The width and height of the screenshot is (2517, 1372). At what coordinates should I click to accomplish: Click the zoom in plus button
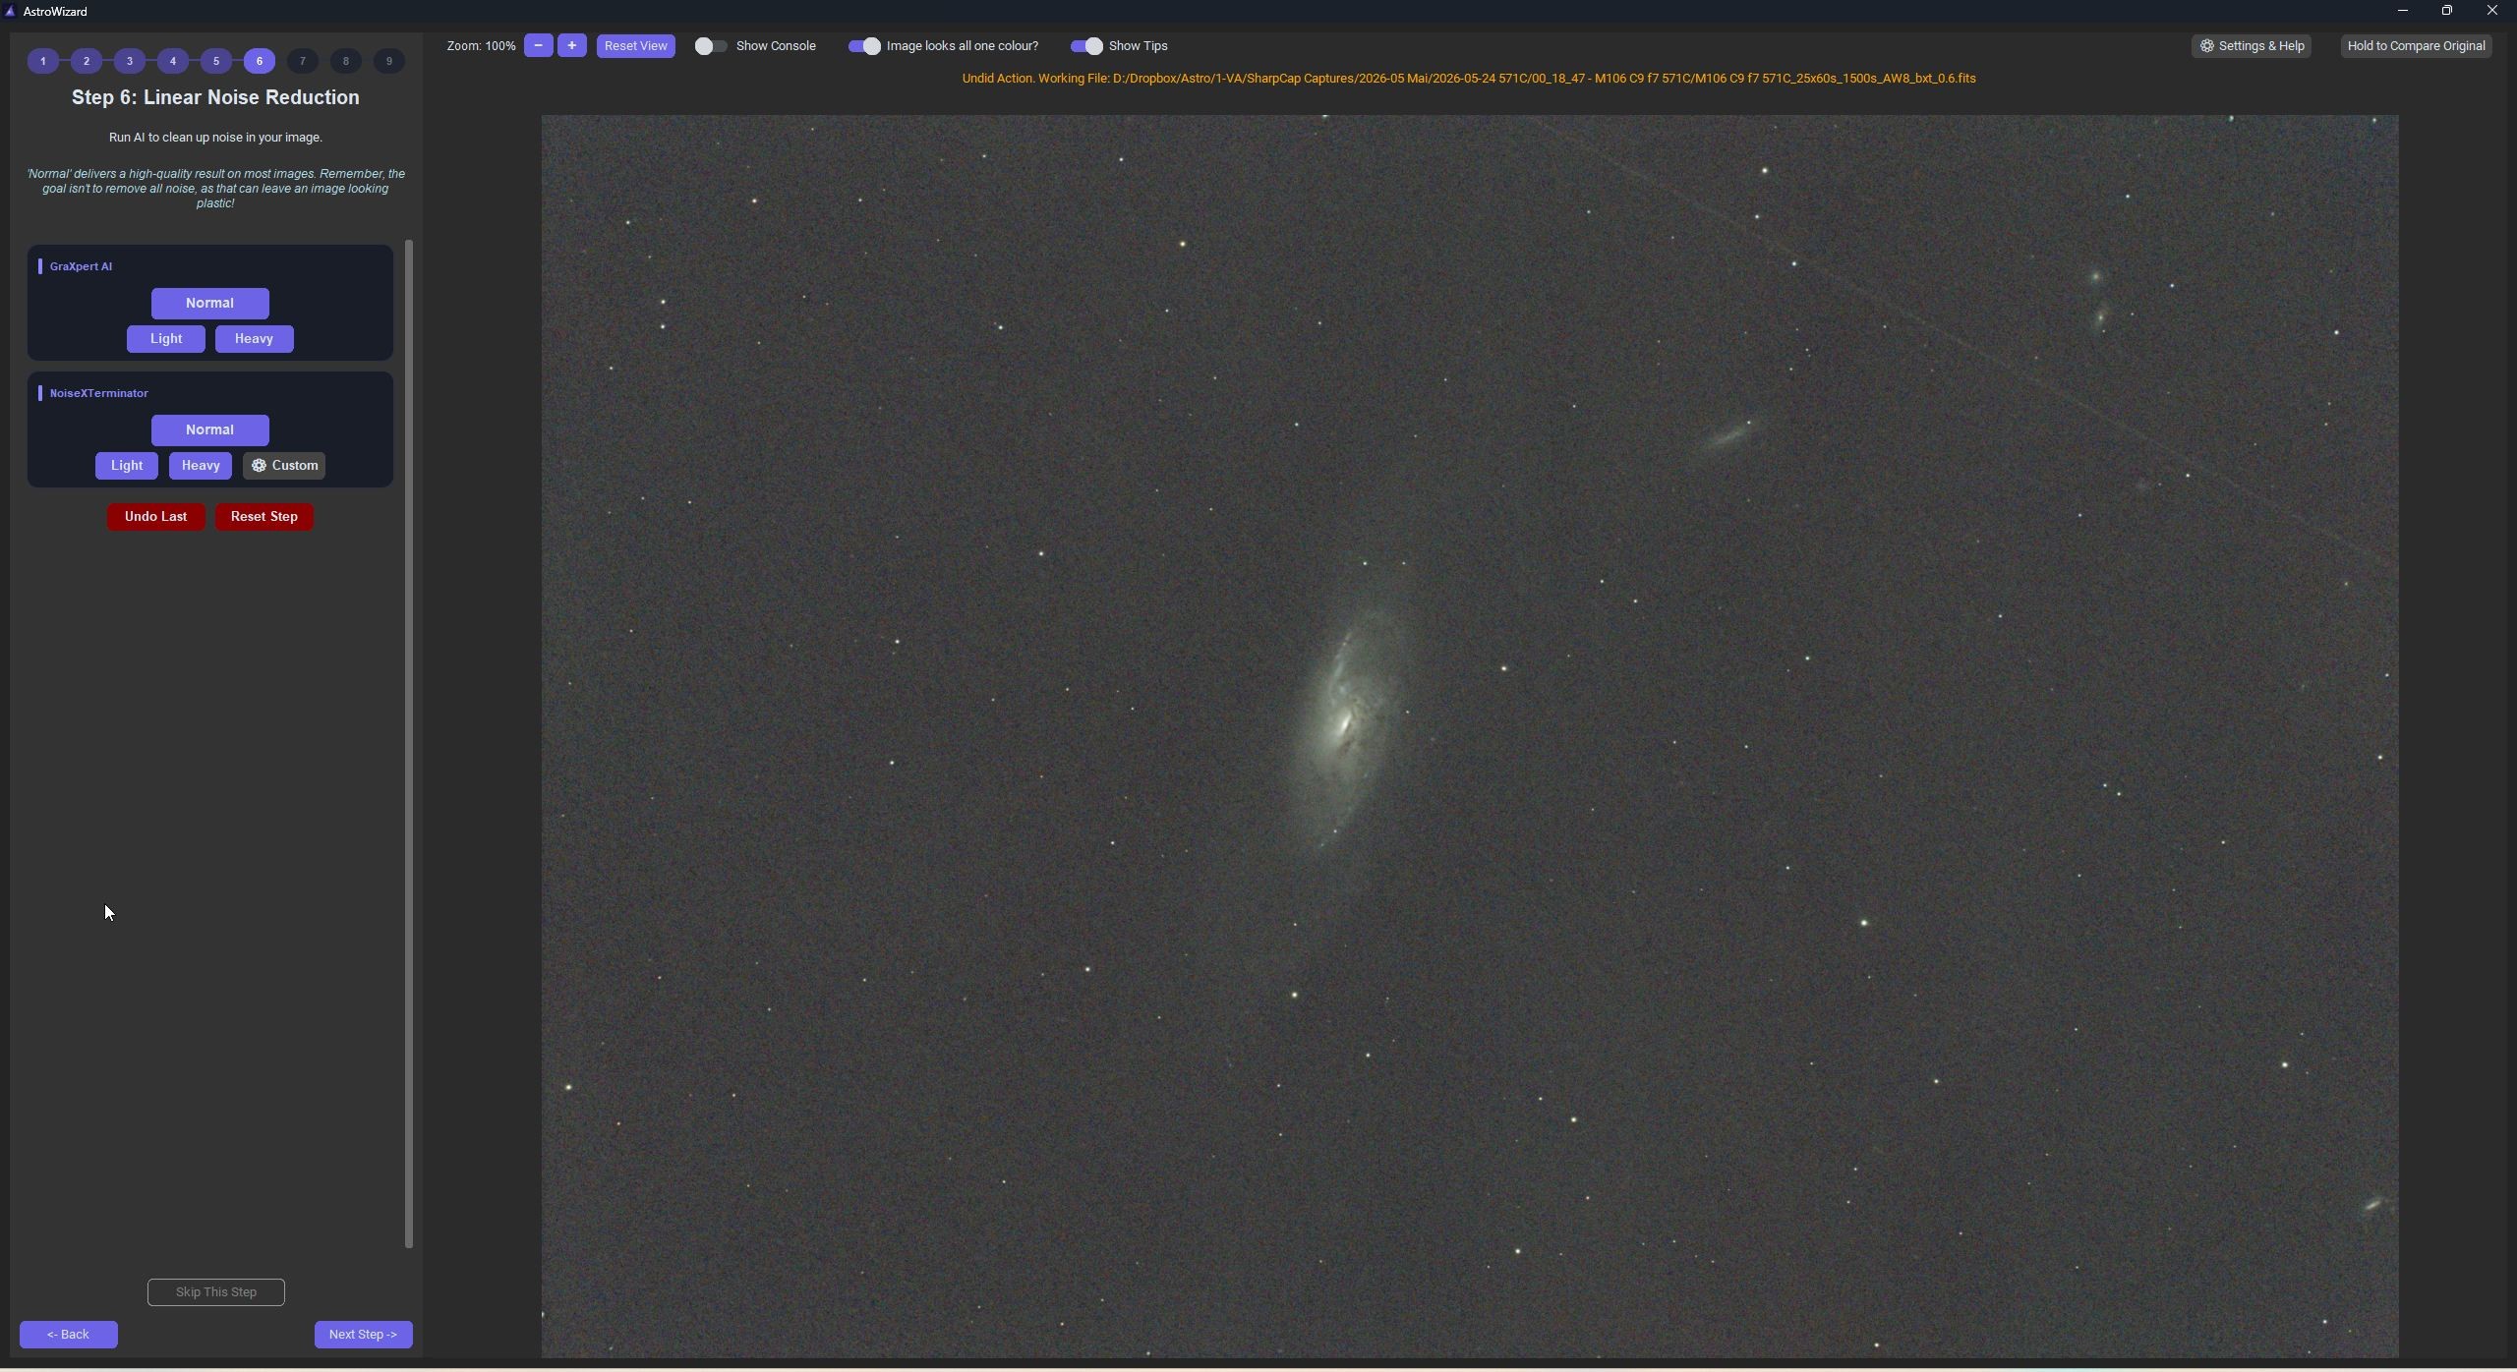coord(571,46)
